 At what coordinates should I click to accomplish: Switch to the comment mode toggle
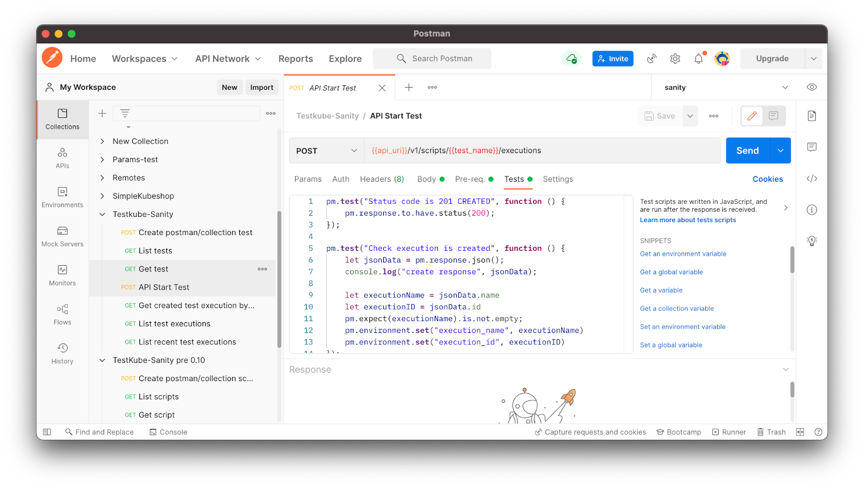tap(773, 116)
